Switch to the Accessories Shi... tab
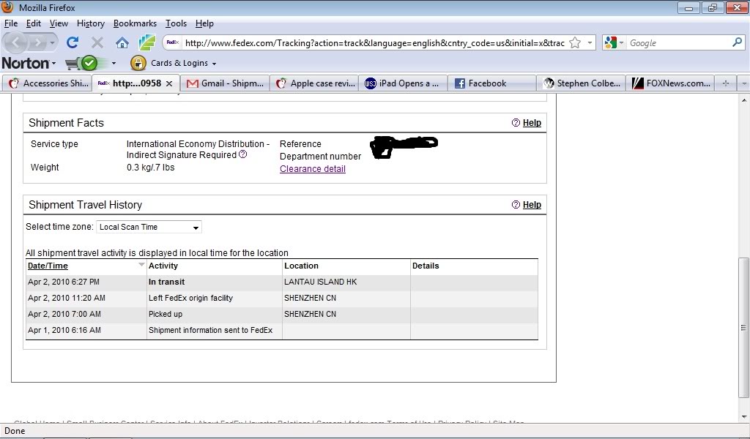The width and height of the screenshot is (750, 439). click(48, 83)
